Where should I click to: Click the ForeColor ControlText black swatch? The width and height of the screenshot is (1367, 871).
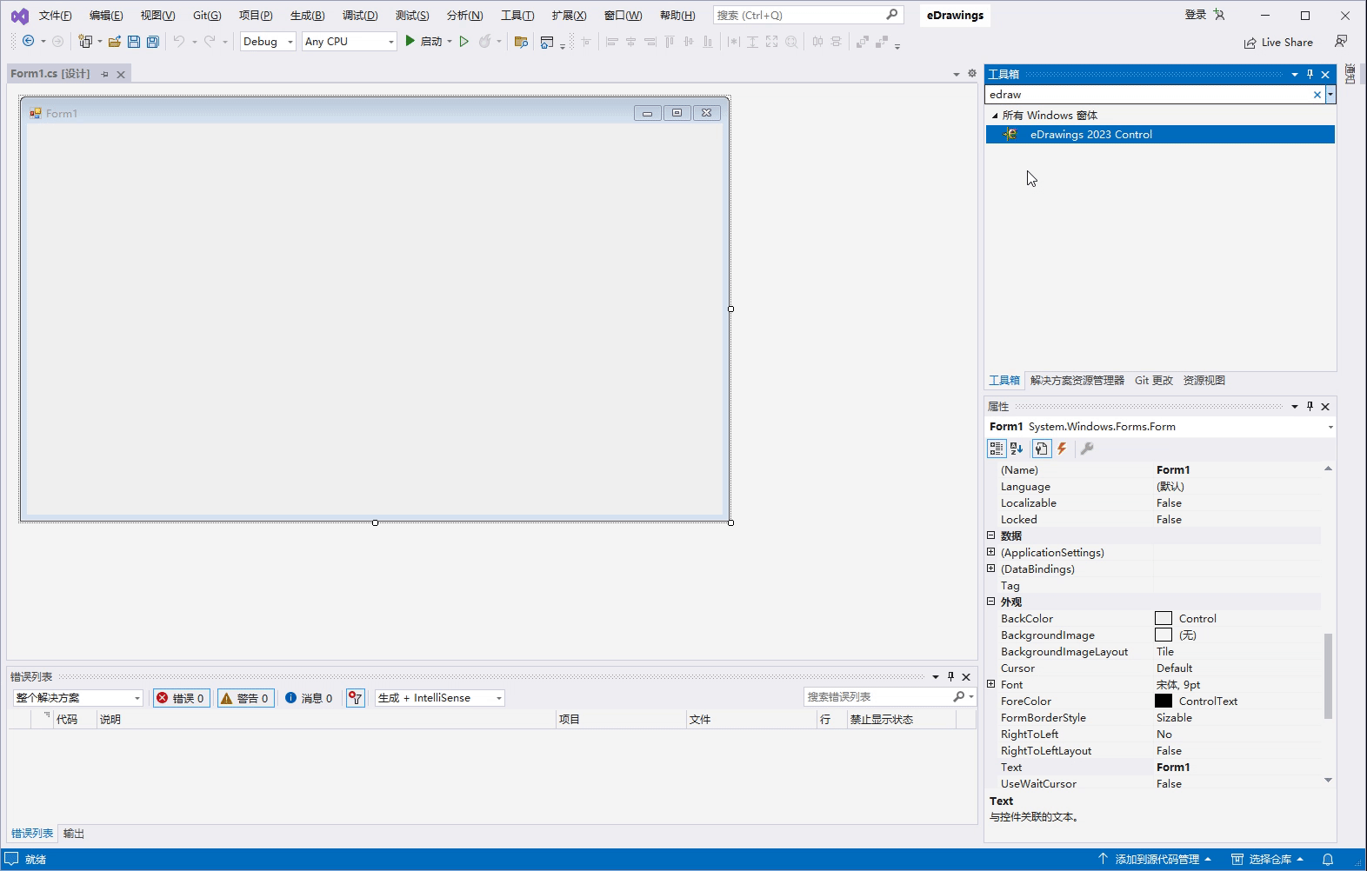(x=1164, y=701)
